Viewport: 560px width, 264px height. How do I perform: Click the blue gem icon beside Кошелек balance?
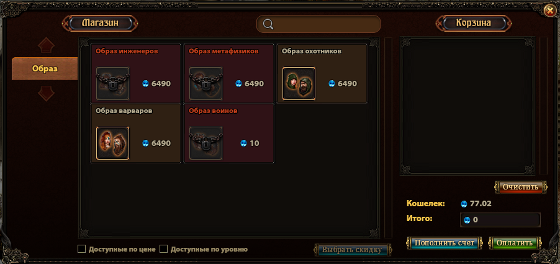tap(464, 204)
